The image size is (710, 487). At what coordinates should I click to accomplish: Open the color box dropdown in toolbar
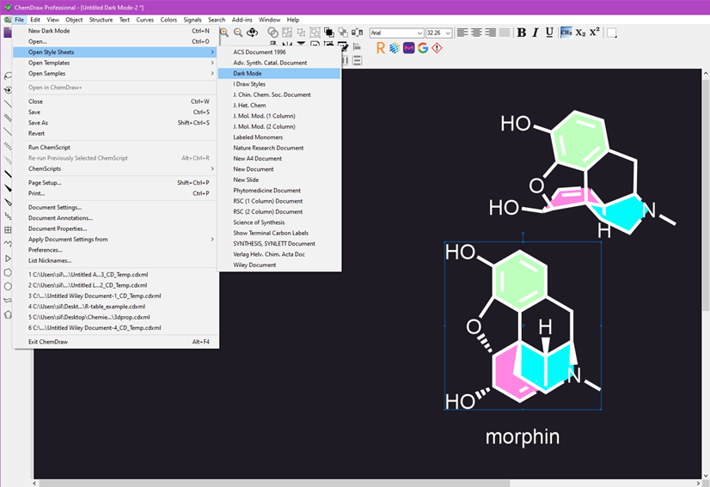612,33
